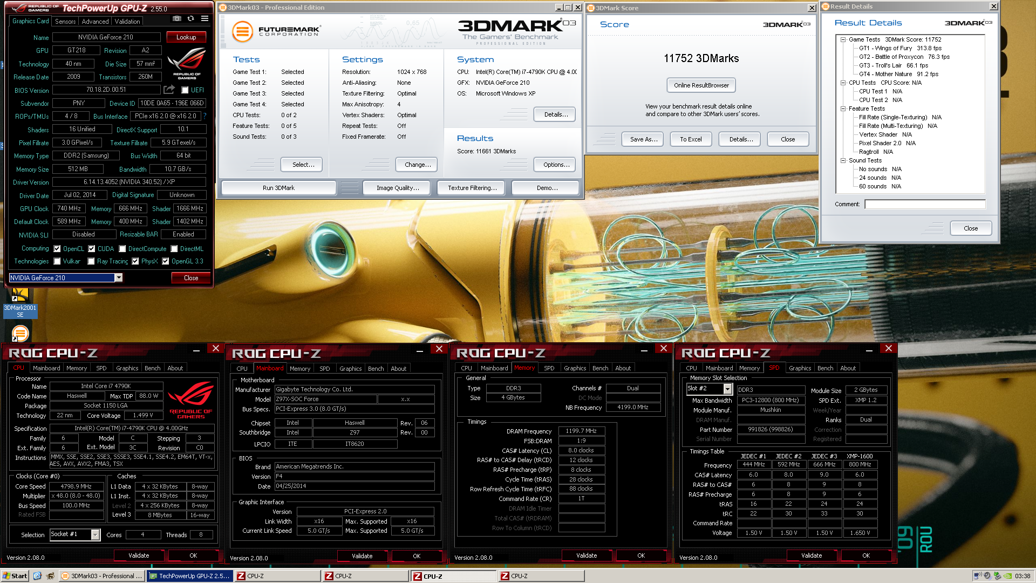Click the BIOS Version 70.18.2D.00.51 field
Image resolution: width=1036 pixels, height=583 pixels.
coord(106,90)
